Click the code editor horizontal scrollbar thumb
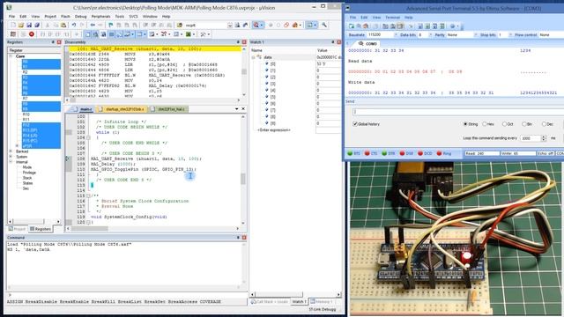Image resolution: width=564 pixels, height=317 pixels. 90,228
